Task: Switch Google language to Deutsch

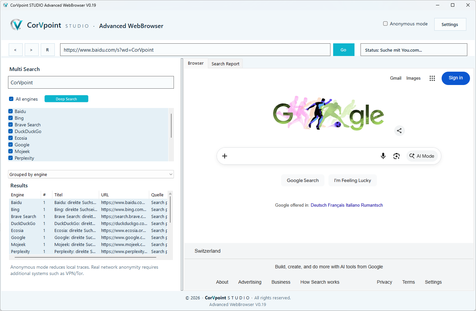Action: pyautogui.click(x=318, y=205)
